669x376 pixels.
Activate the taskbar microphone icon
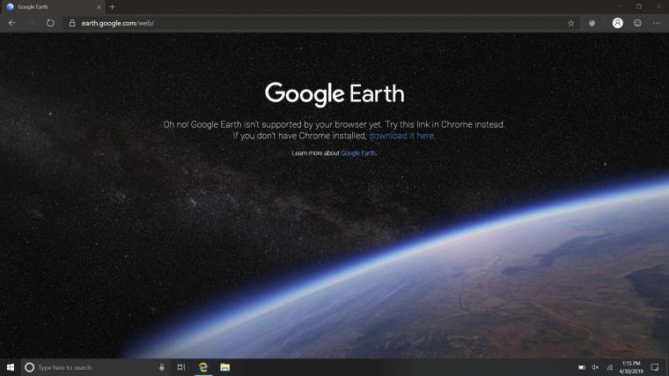coord(162,367)
